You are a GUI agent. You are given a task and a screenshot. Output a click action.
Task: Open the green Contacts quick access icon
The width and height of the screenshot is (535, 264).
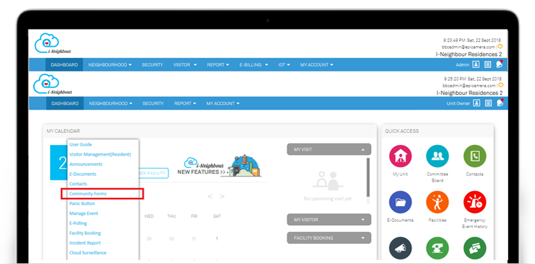[475, 156]
